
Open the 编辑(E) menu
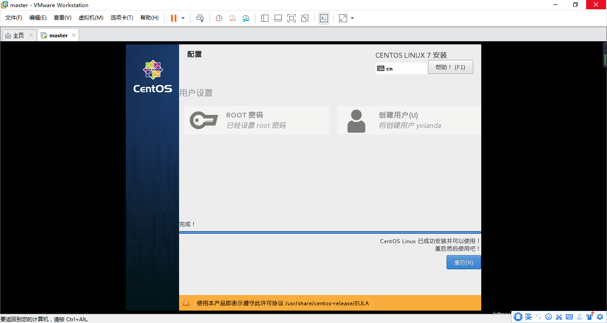tap(38, 18)
